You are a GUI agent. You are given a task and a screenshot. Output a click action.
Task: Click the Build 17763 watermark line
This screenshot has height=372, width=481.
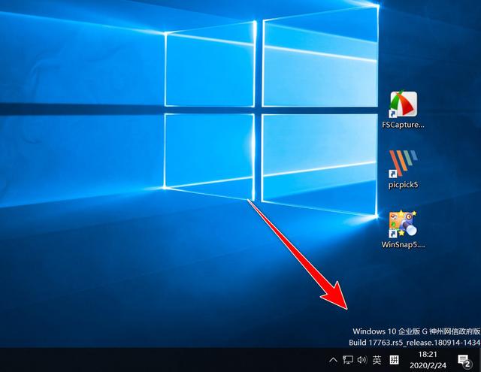pos(414,342)
